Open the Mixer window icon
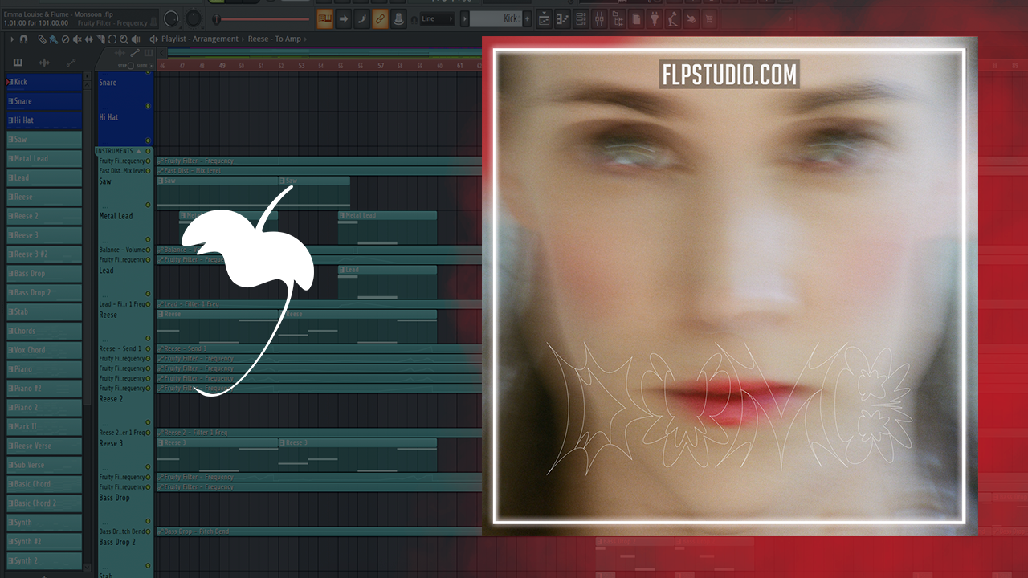The image size is (1028, 578). 601,18
